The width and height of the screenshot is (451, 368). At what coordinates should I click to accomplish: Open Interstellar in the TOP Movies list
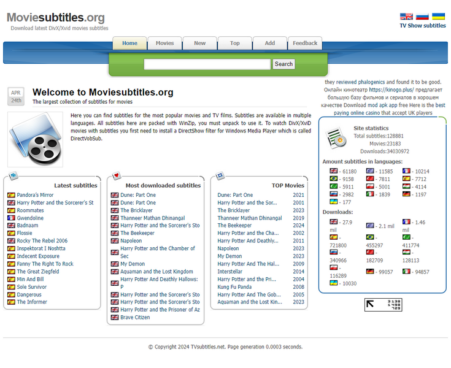pos(229,272)
